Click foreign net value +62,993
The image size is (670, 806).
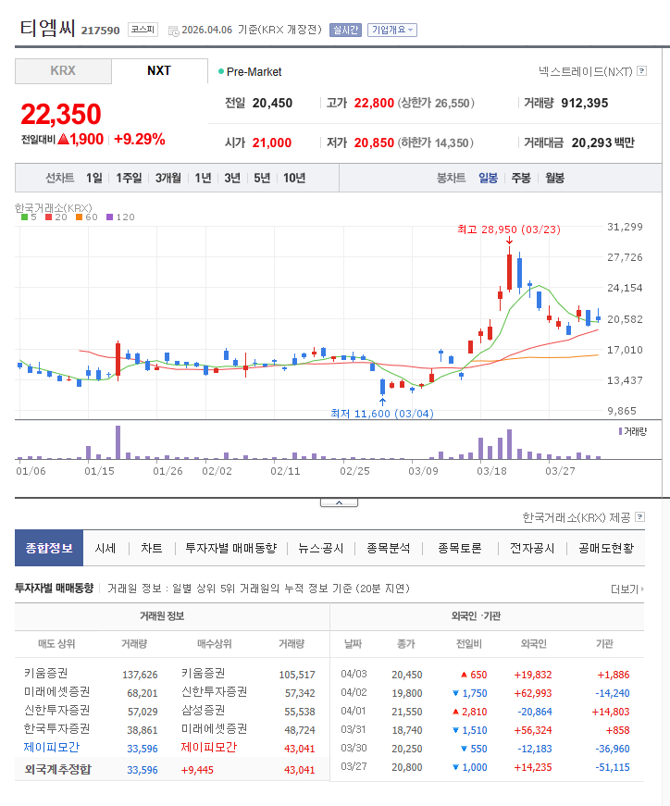click(x=533, y=693)
